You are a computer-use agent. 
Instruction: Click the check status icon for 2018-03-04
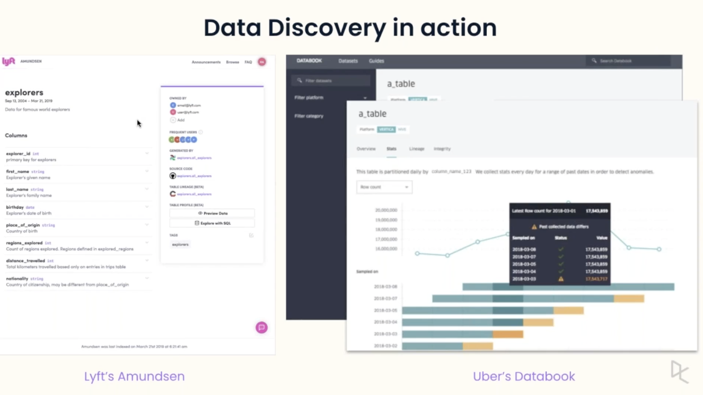click(561, 272)
